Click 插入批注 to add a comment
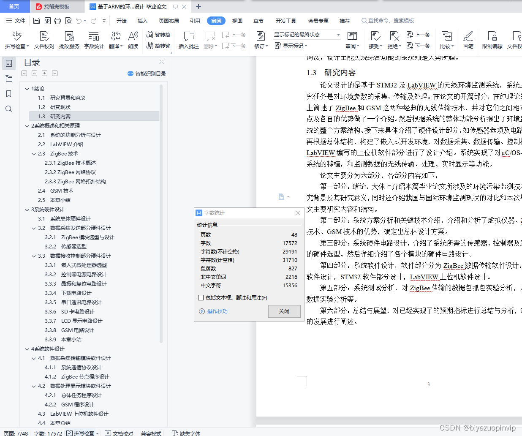This screenshot has height=436, width=522. 188,40
